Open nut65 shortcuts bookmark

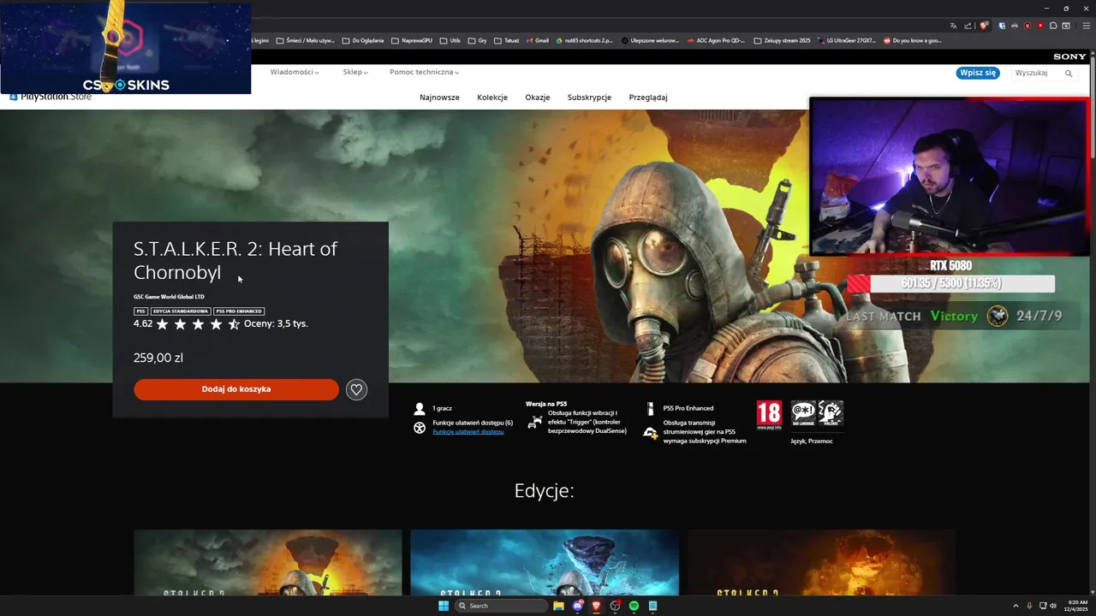click(x=584, y=40)
